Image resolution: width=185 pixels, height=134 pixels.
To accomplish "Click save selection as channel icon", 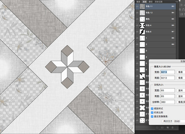I will pos(162,127).
